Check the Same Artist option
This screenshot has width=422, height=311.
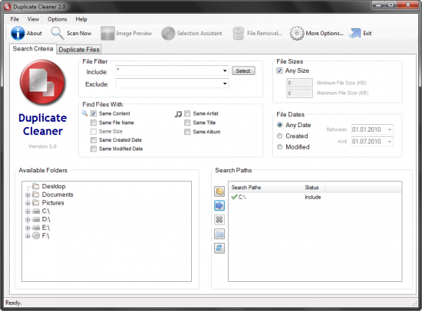(x=187, y=113)
